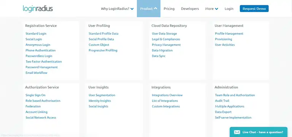Open the Email Workflow link
This screenshot has width=292, height=137.
36,73
